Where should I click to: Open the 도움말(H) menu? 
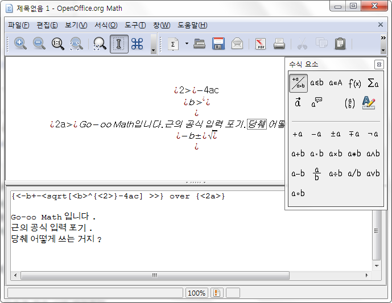(192, 25)
